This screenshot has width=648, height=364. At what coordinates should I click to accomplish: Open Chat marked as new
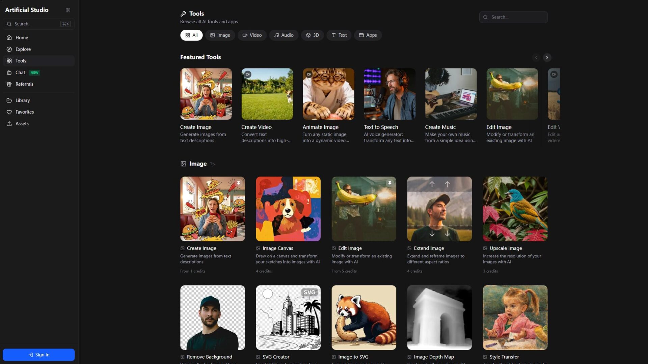click(20, 73)
